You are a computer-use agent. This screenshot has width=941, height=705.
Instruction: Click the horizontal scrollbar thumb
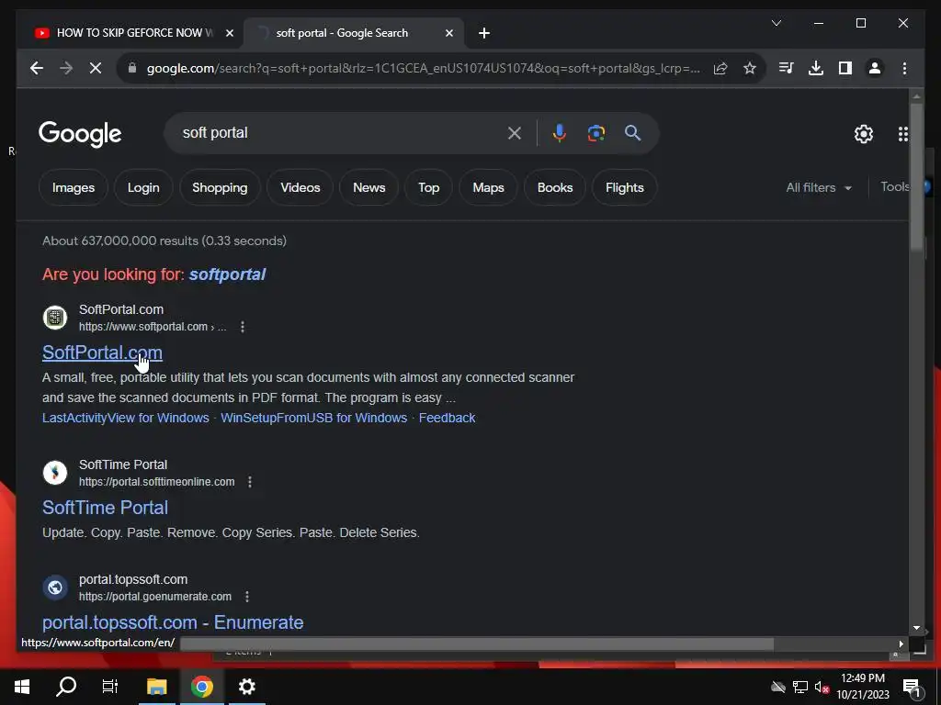click(477, 643)
